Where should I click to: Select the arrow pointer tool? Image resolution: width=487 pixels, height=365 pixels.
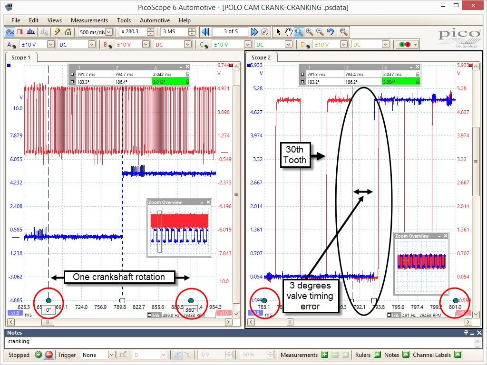[x=278, y=32]
